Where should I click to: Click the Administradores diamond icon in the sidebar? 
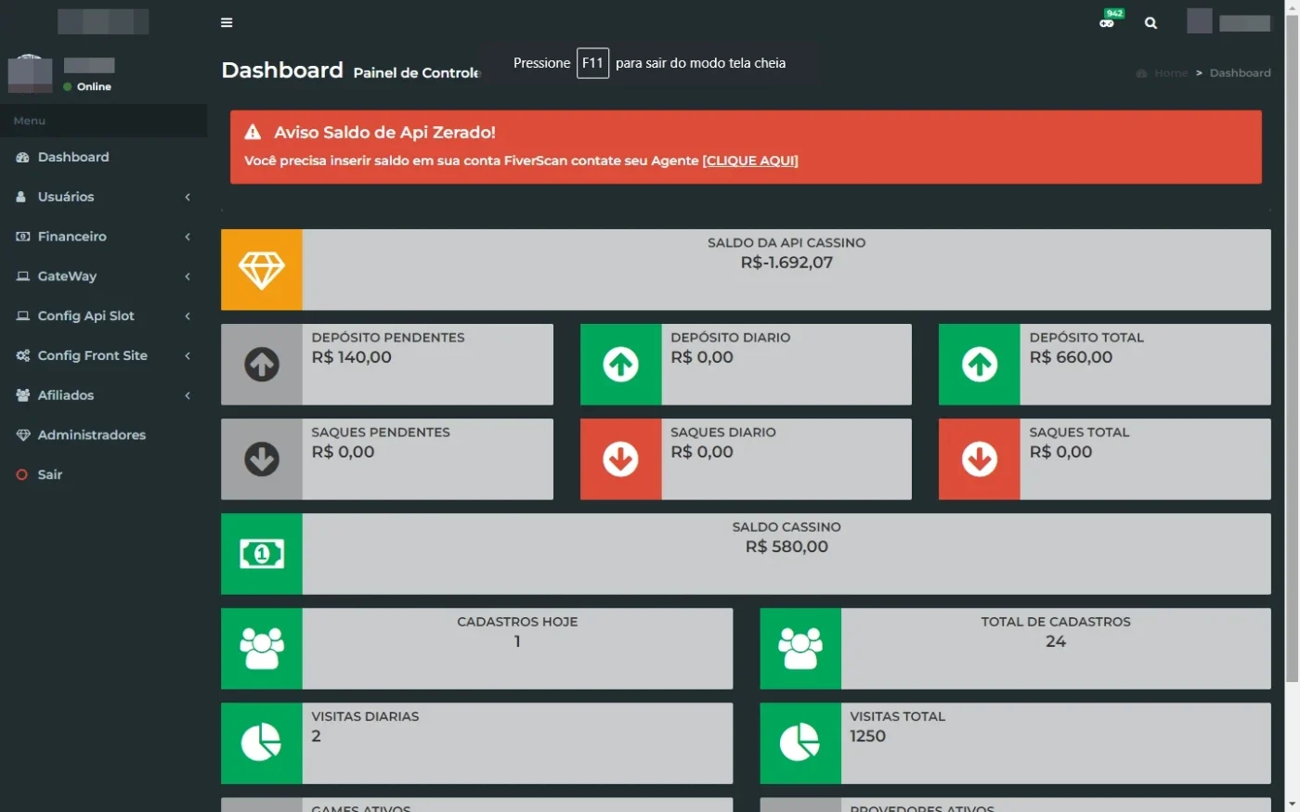click(23, 435)
